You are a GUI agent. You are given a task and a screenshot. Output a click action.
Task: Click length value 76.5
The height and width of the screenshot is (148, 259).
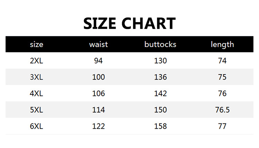click(222, 110)
